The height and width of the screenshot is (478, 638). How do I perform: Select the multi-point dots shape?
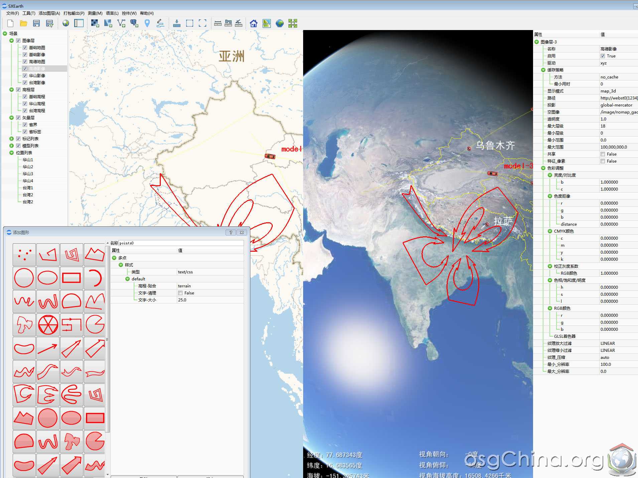(x=24, y=255)
